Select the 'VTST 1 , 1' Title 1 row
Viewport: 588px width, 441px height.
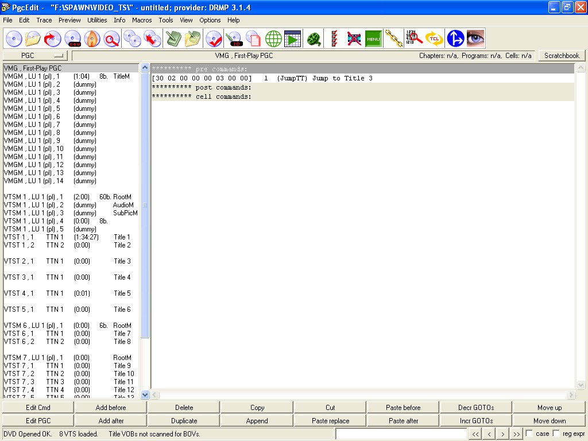click(71, 237)
